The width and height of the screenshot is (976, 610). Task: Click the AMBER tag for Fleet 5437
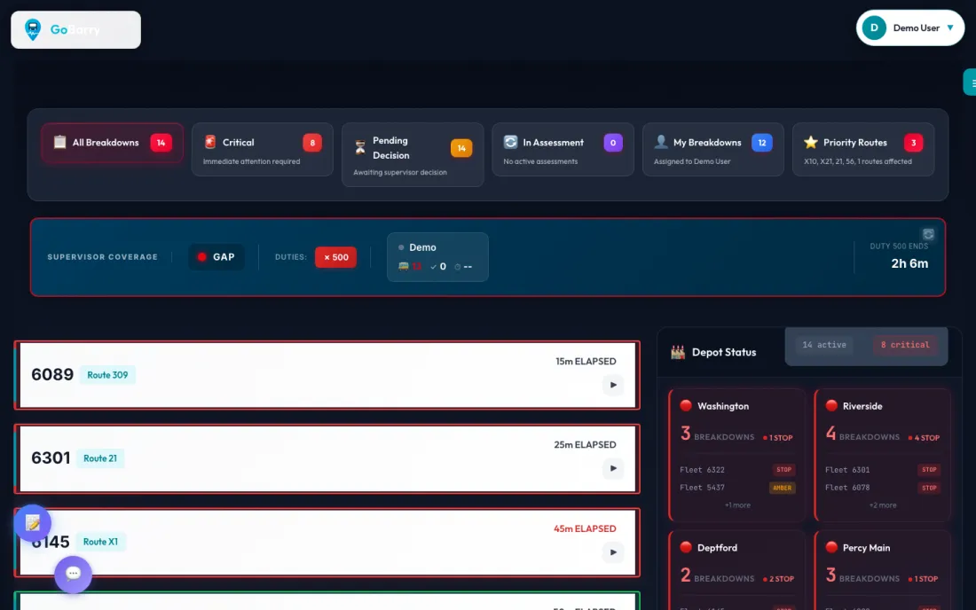pos(783,489)
